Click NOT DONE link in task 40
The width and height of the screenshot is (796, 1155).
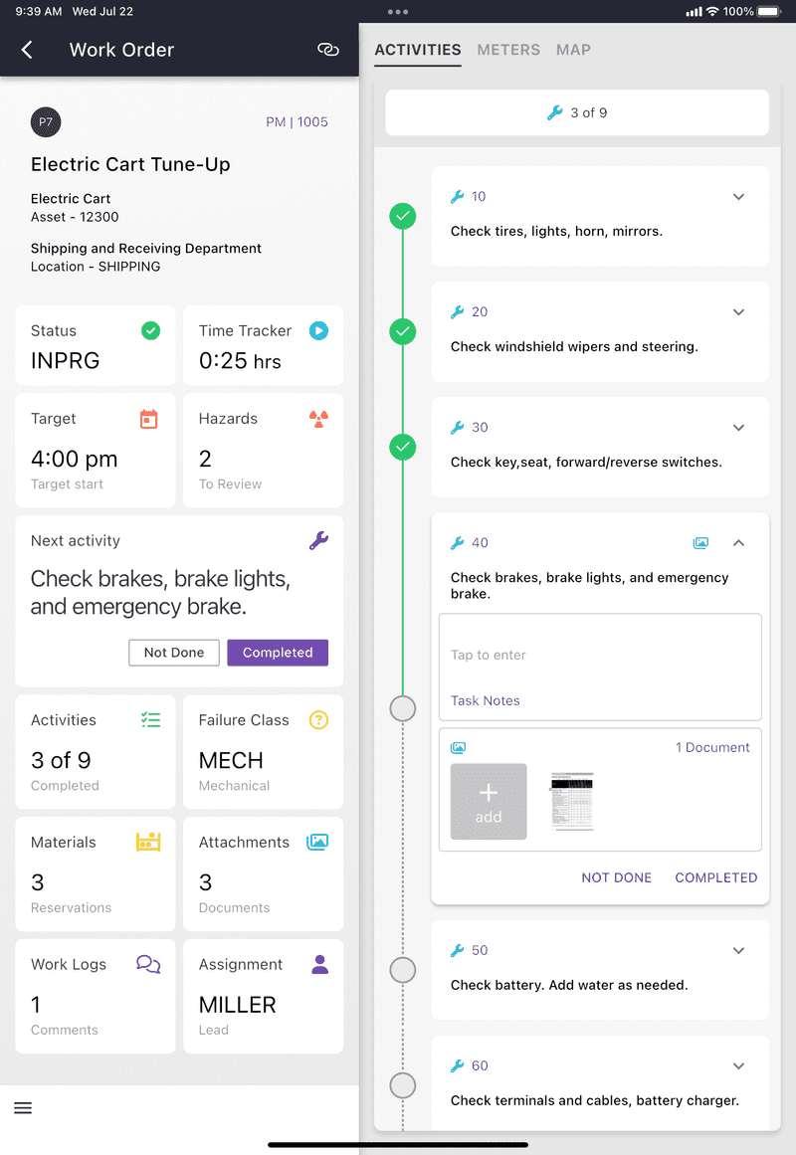click(616, 877)
